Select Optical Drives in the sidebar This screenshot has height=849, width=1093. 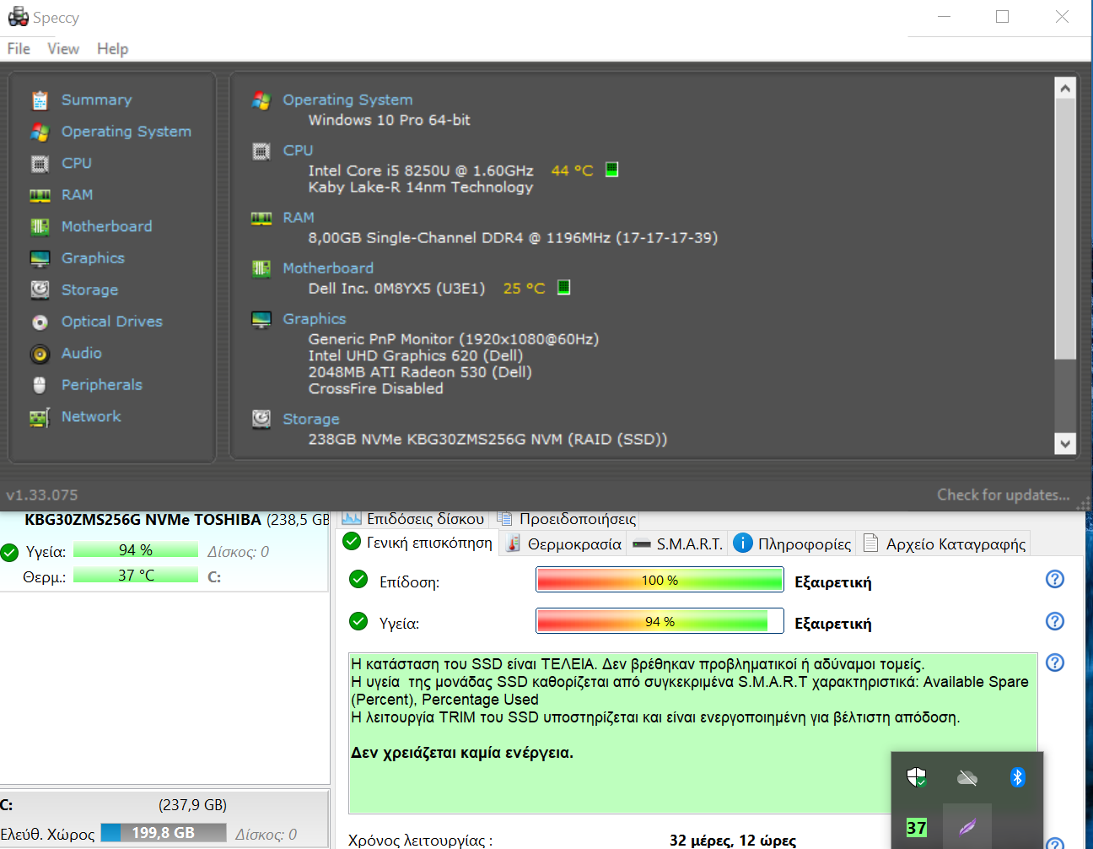(x=112, y=322)
